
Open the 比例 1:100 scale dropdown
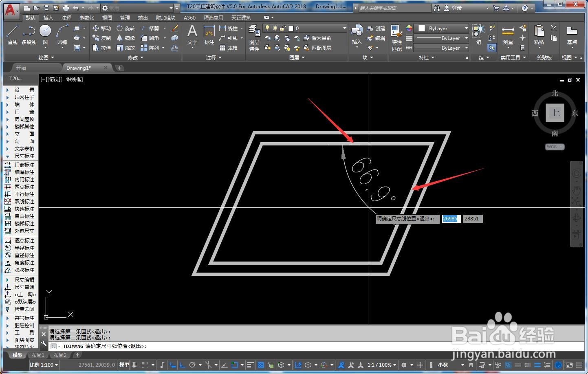[44, 365]
